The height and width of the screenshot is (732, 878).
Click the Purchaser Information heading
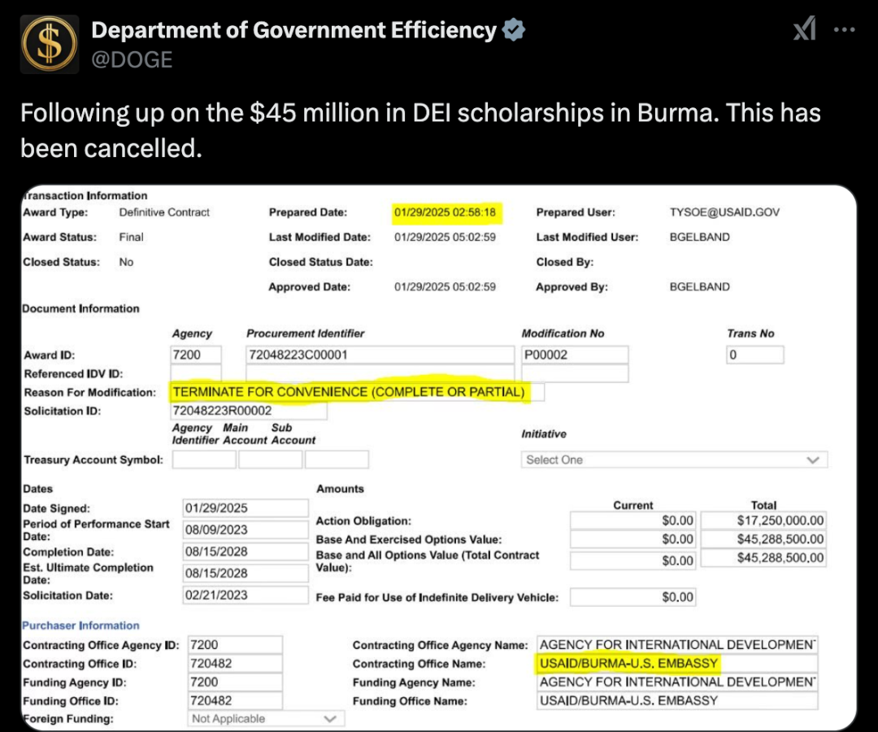point(80,625)
